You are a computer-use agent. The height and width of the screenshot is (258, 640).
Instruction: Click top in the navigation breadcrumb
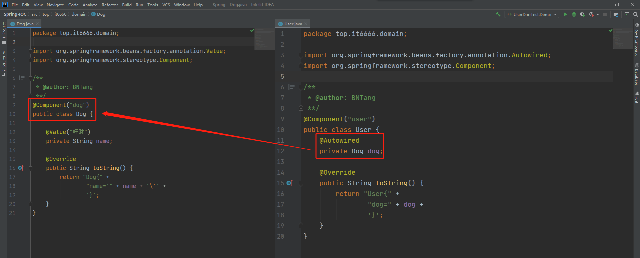tap(46, 14)
